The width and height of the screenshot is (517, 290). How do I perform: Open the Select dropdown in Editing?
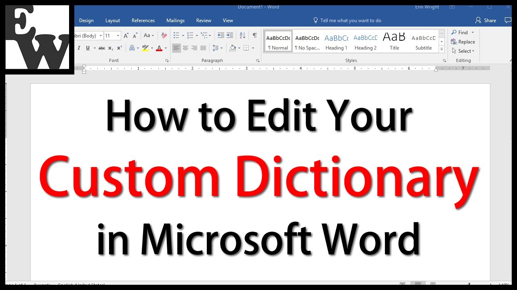pyautogui.click(x=463, y=51)
